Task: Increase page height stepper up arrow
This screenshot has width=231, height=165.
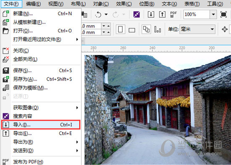Action: point(109,32)
